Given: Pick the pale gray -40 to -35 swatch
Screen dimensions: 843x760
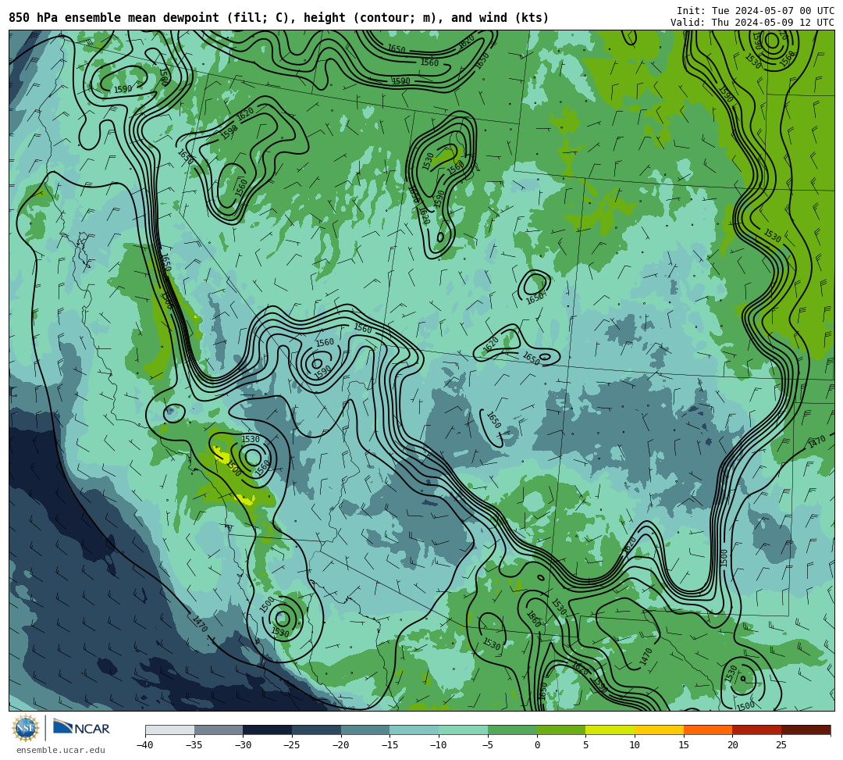Looking at the screenshot, I should 170,730.
